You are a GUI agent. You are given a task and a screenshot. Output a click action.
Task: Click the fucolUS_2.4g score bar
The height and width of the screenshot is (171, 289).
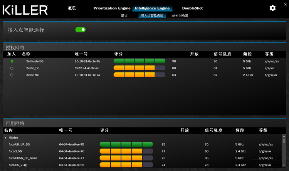point(126,165)
